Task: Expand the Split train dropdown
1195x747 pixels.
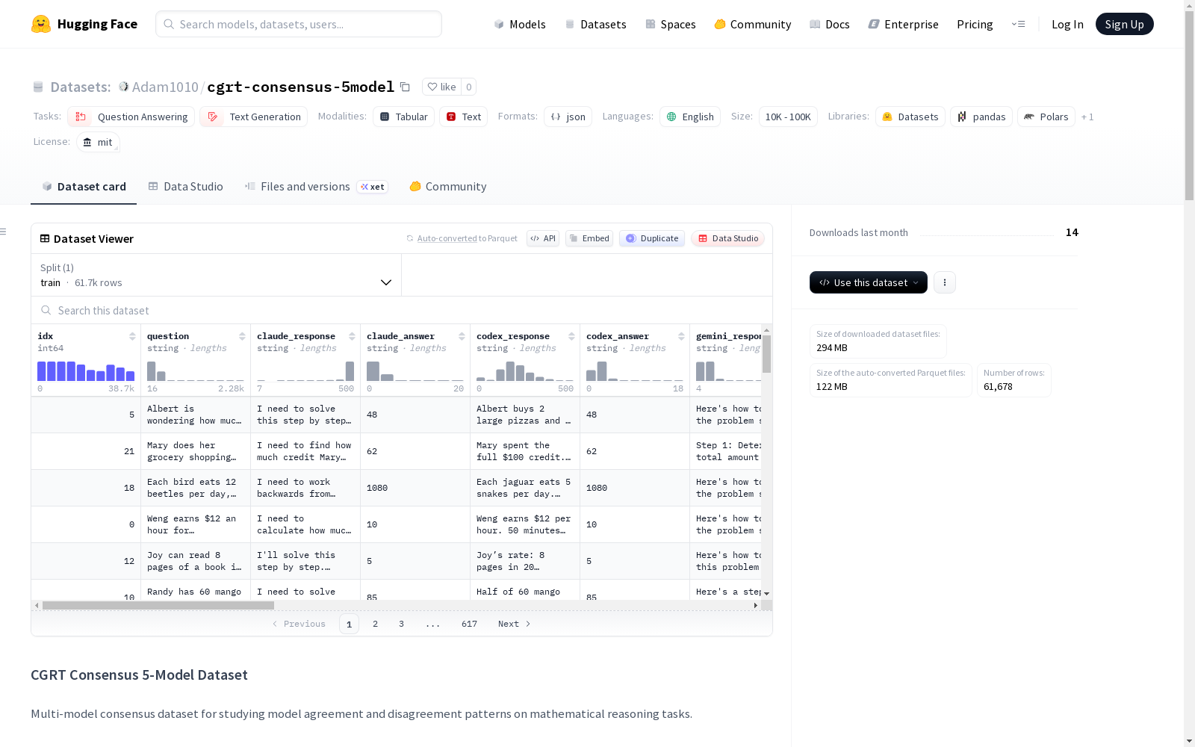Action: click(216, 275)
